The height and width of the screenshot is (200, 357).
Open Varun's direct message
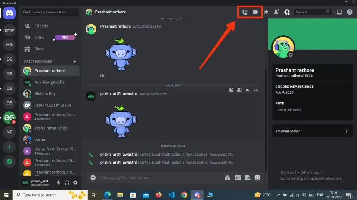[50, 139]
